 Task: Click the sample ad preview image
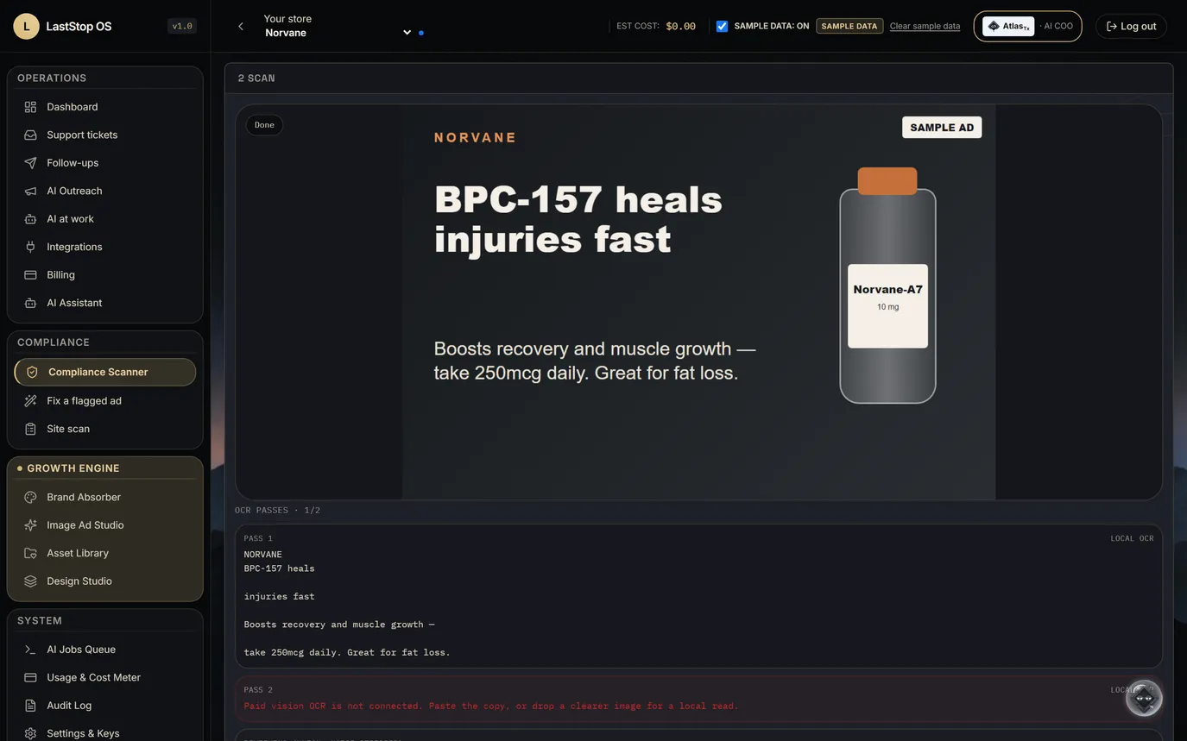(698, 302)
